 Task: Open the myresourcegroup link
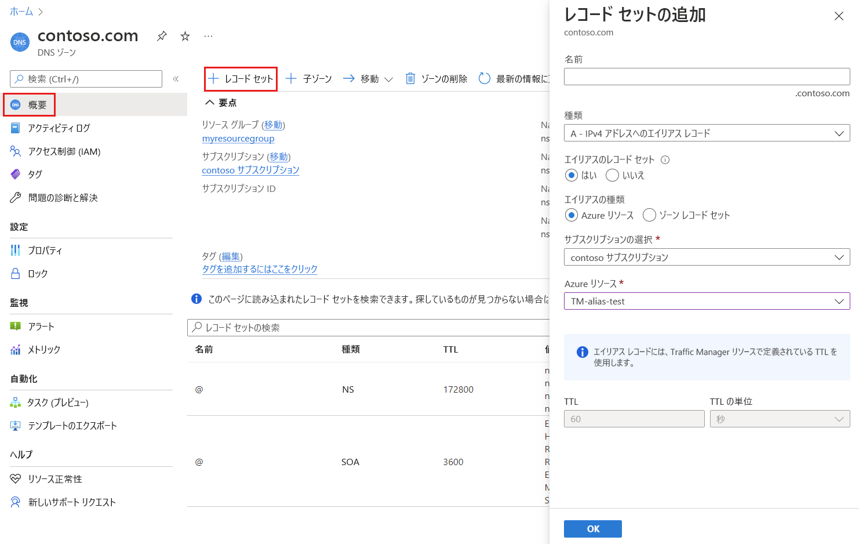pyautogui.click(x=238, y=139)
